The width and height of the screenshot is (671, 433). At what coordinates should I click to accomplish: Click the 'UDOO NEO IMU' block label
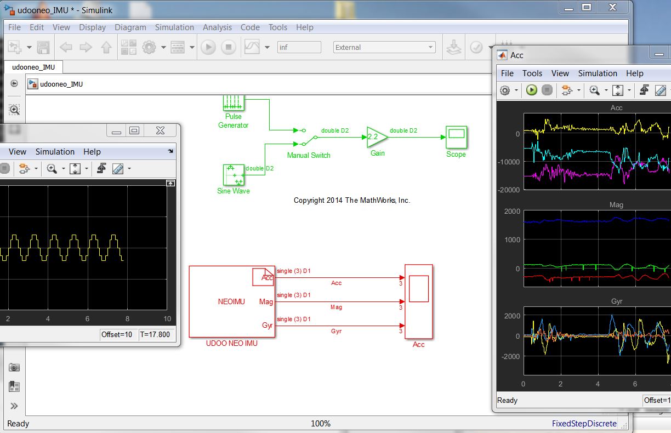231,344
